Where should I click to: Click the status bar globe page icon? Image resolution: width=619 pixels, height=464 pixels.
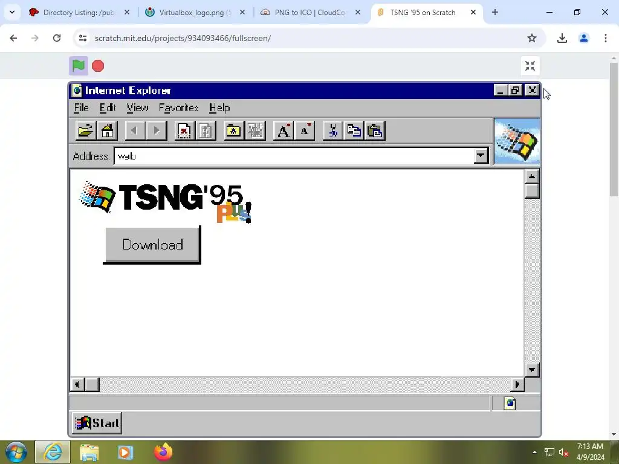510,404
